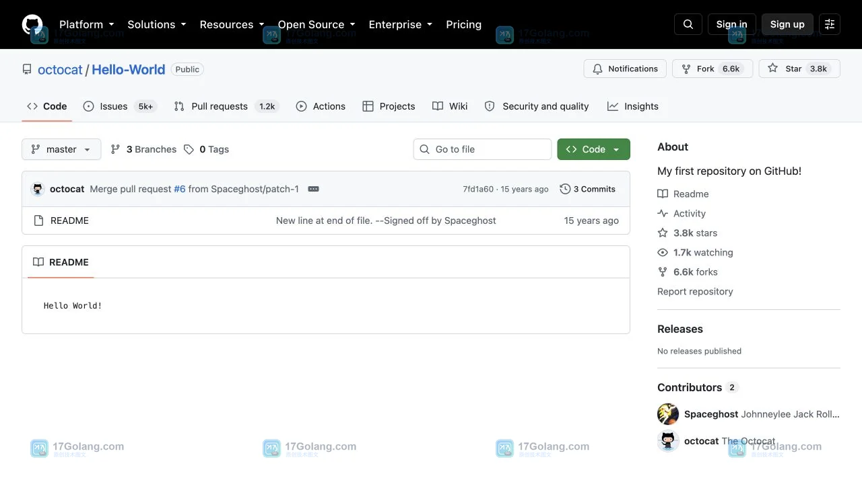Open Security and quality tab
Viewport: 862px width, 484px height.
[x=537, y=106]
